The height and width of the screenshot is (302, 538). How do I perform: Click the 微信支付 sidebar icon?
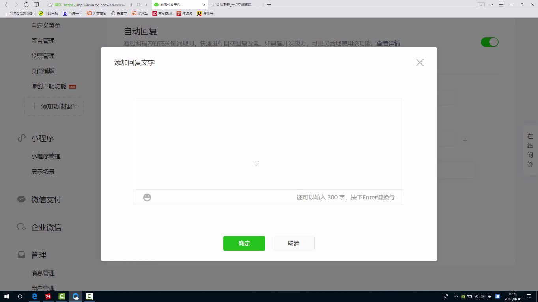pyautogui.click(x=21, y=199)
